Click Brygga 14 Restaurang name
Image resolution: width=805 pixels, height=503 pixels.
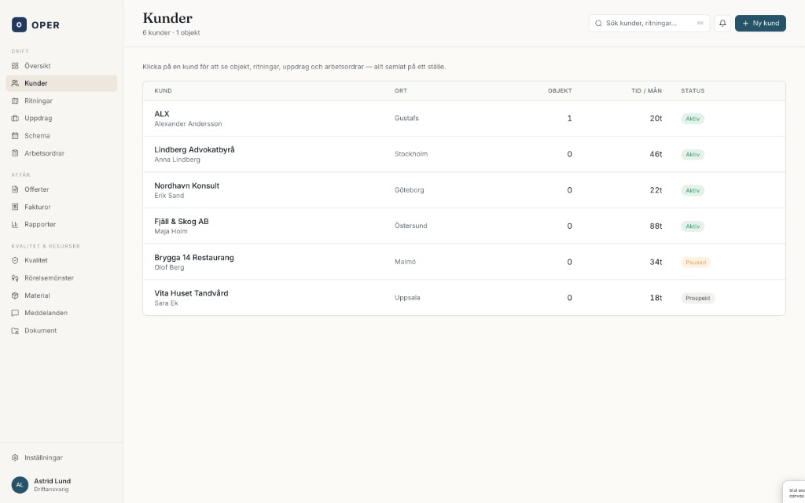[x=194, y=258]
